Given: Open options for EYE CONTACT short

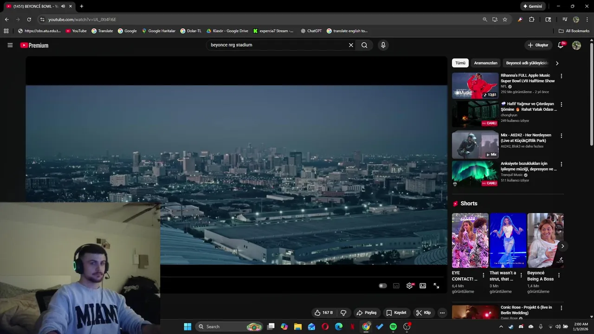Looking at the screenshot, I should click(483, 275).
